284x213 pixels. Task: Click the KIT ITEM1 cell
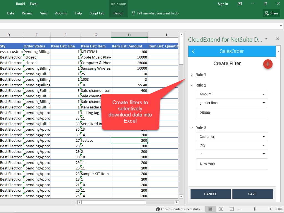point(96,52)
